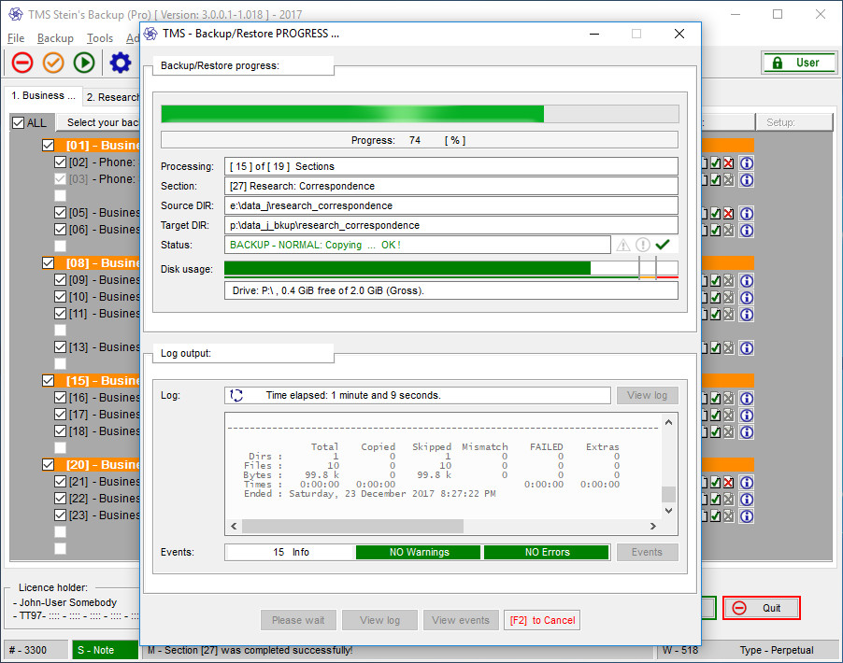
Task: Click the Setup column header button
Action: pyautogui.click(x=794, y=122)
